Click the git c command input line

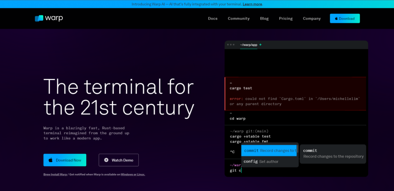point(235,170)
